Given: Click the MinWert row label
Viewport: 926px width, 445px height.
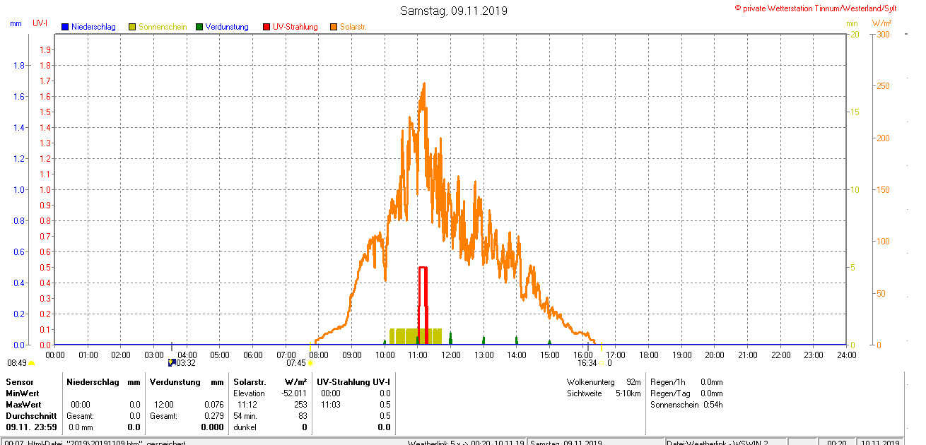Looking at the screenshot, I should click(22, 393).
